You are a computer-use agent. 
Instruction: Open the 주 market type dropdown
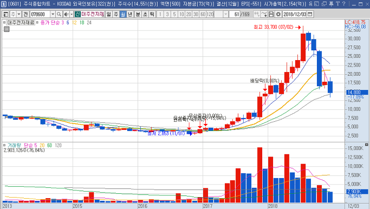tap(19, 15)
